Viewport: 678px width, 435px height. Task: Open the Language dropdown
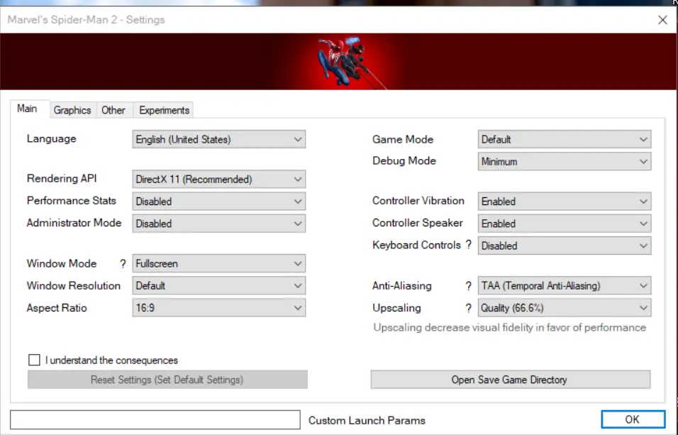coord(219,139)
